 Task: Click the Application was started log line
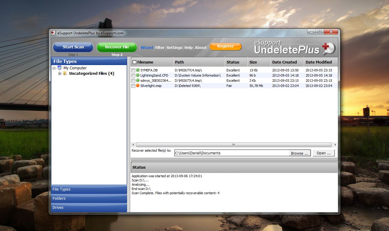167,176
